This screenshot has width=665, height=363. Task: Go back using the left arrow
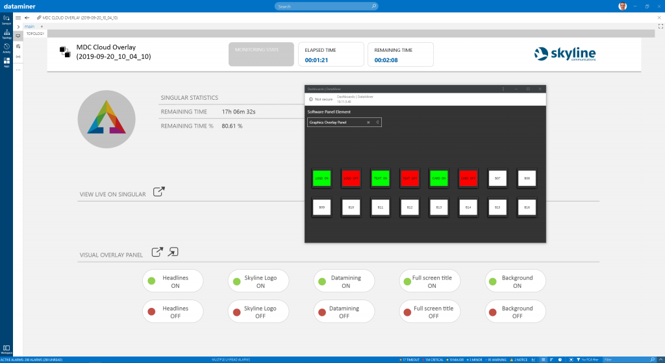click(27, 18)
